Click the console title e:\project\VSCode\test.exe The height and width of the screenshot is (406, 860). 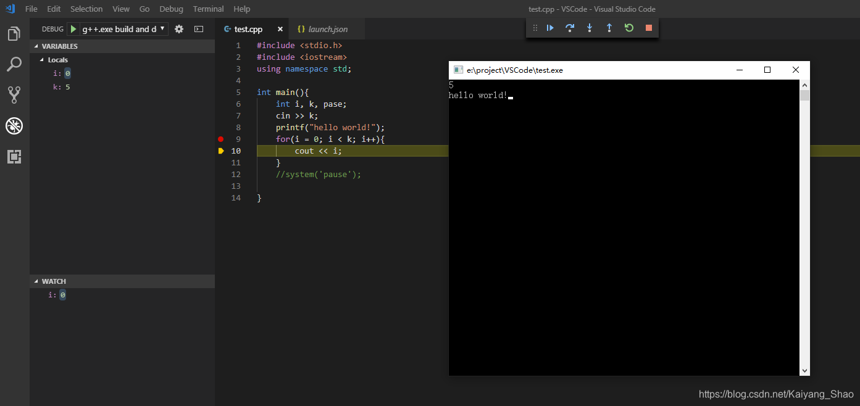tap(515, 70)
